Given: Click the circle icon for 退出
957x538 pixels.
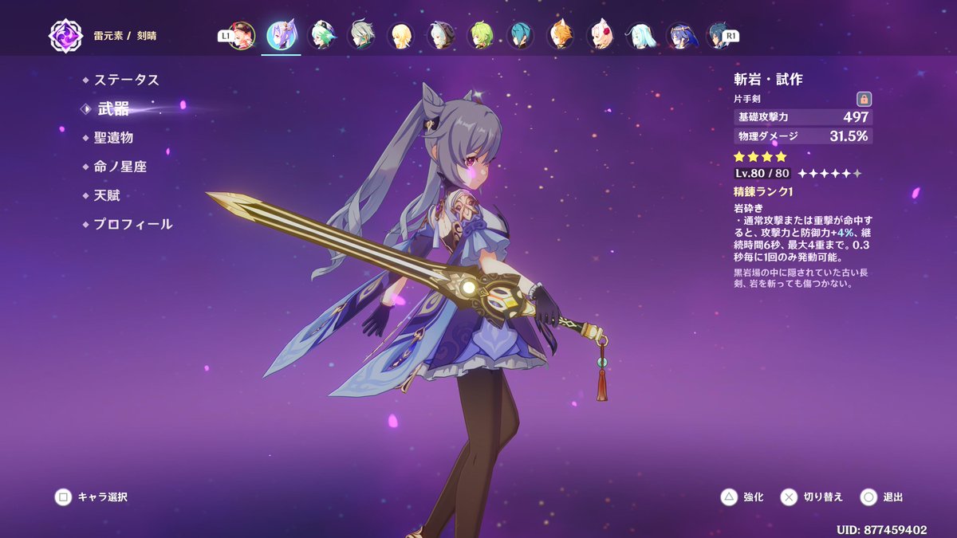Looking at the screenshot, I should pyautogui.click(x=868, y=497).
